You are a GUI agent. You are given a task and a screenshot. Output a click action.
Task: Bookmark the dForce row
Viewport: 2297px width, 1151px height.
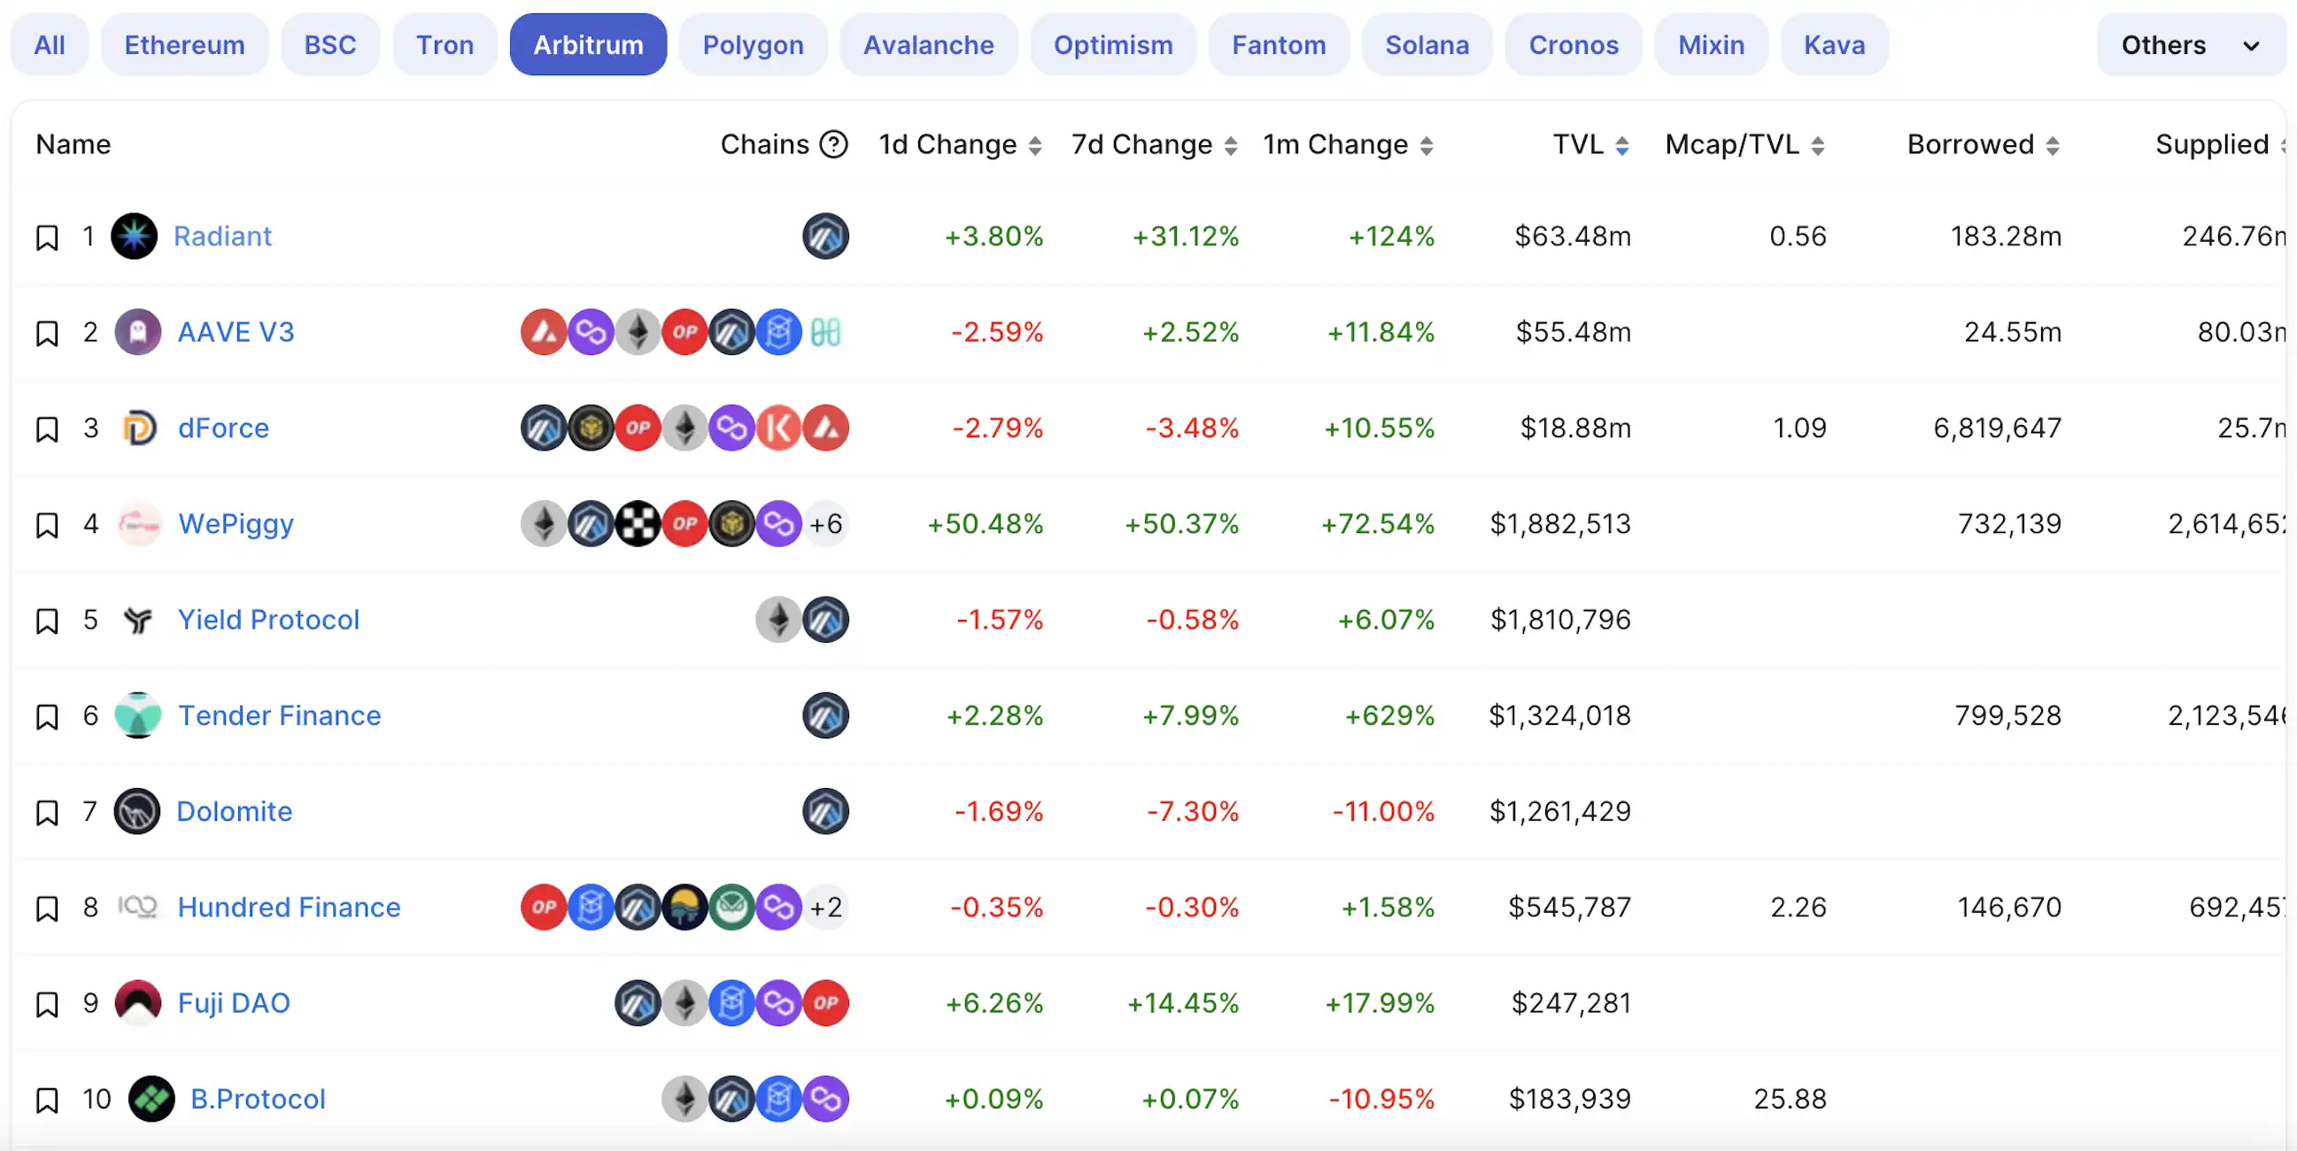[47, 429]
